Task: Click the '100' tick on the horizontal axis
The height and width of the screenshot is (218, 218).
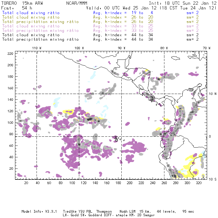Action: click(x=72, y=183)
